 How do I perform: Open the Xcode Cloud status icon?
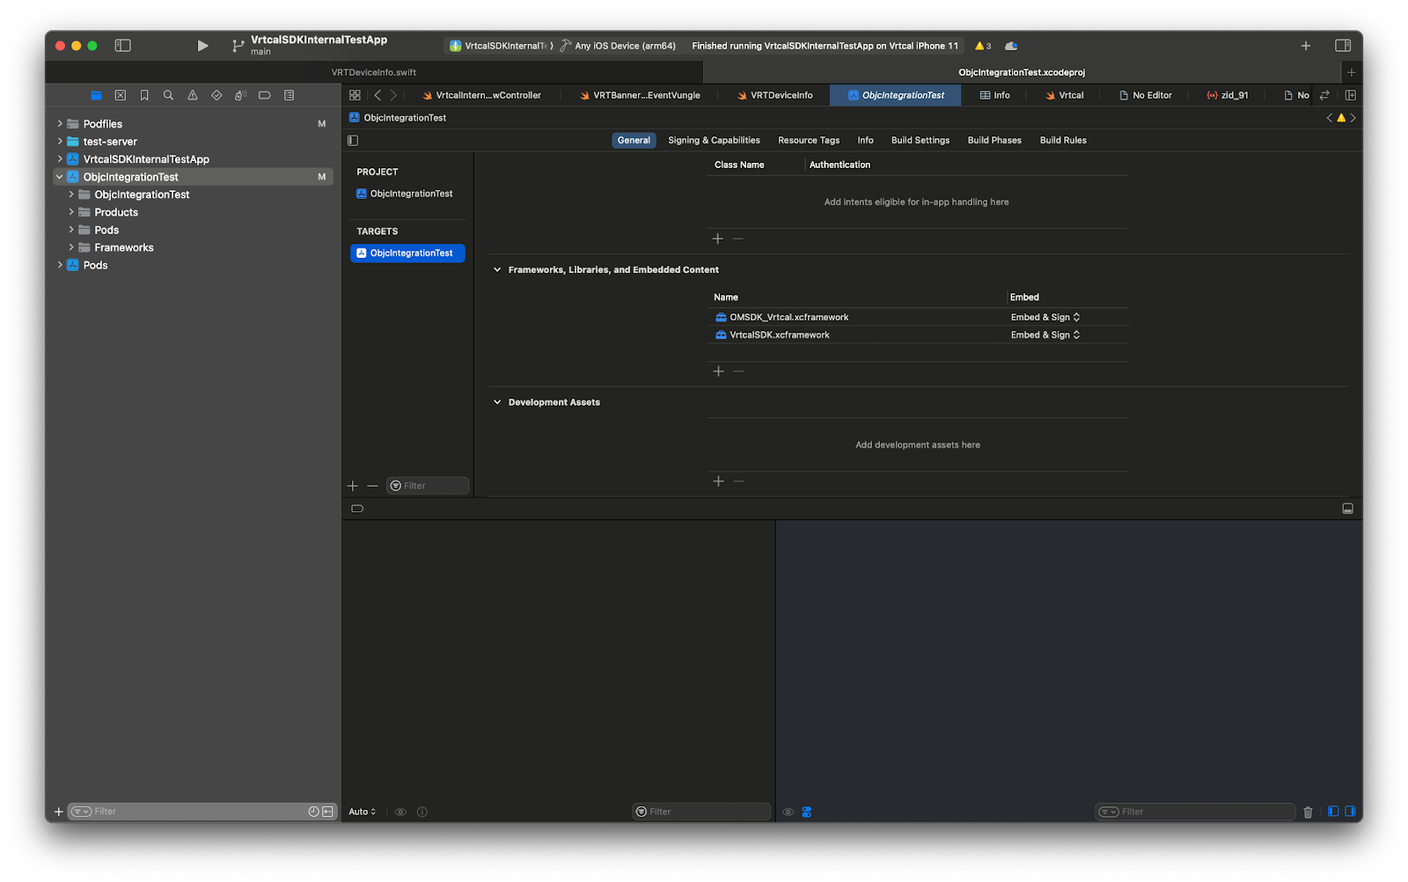pos(1011,46)
